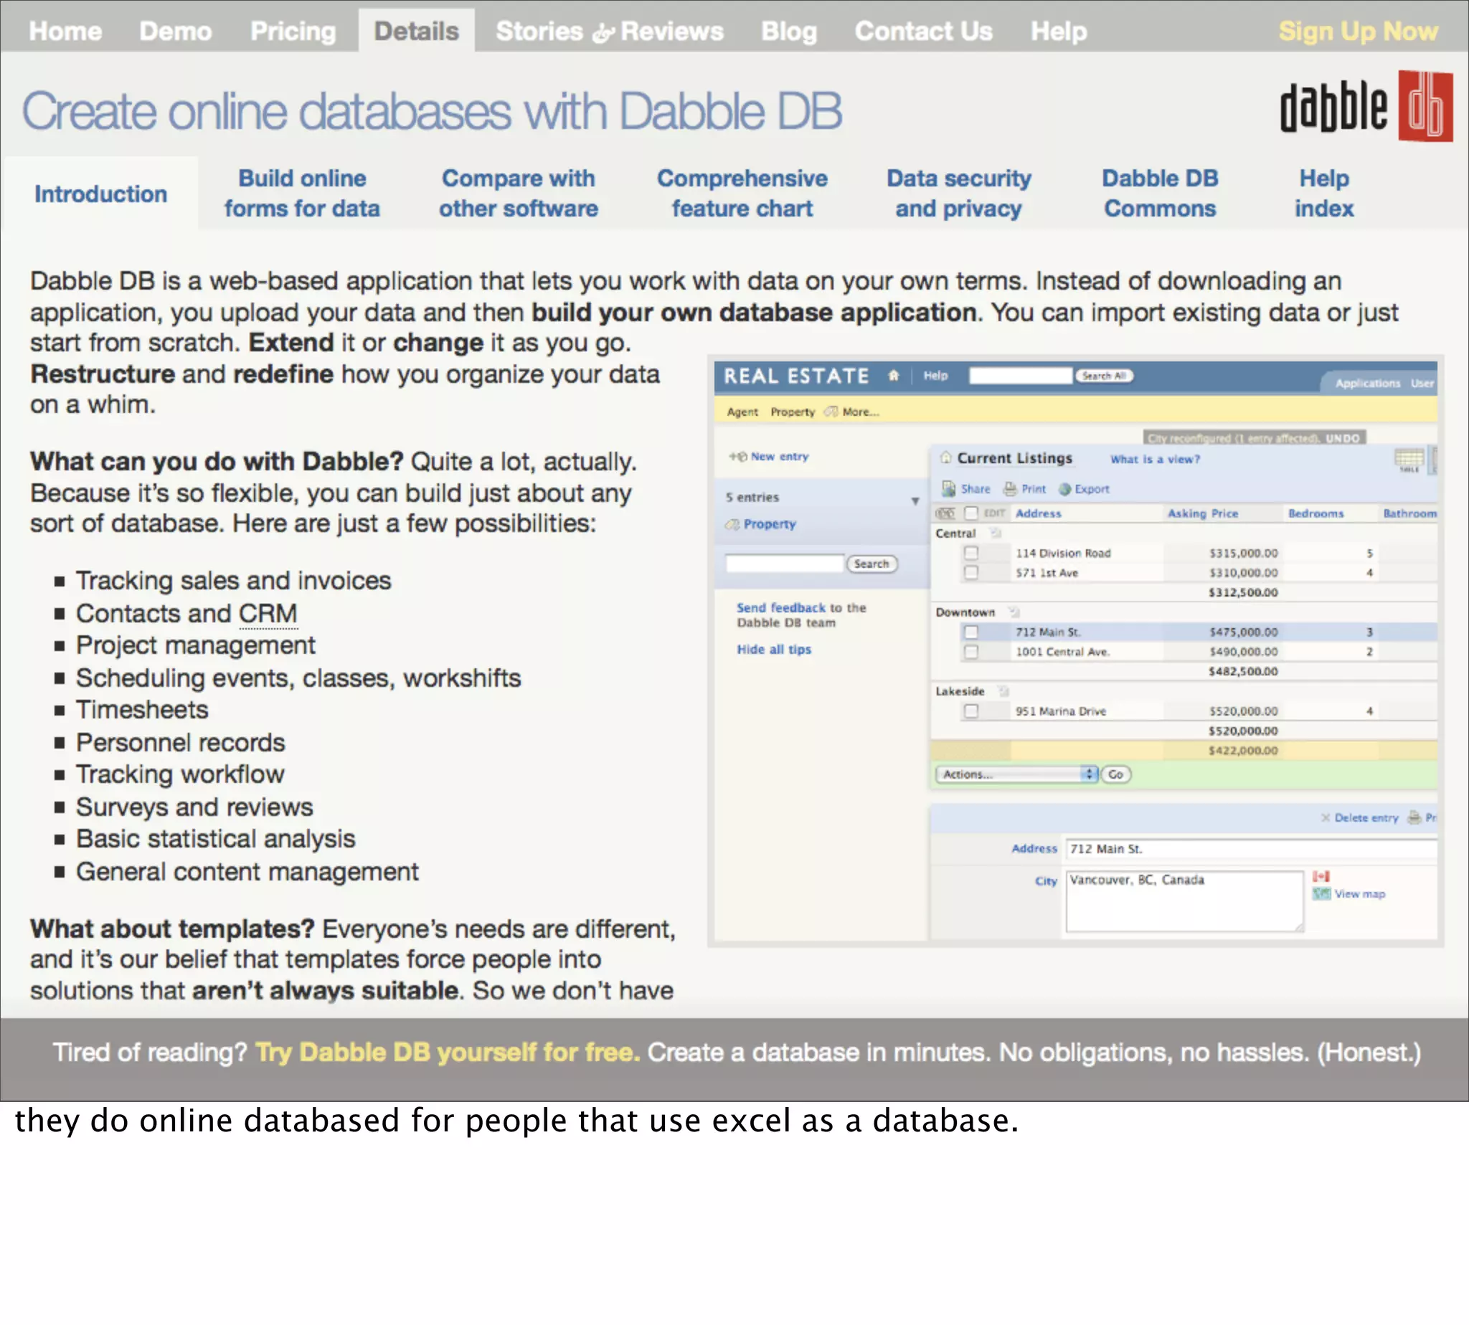
Task: Toggle the select-all checkbox in table header
Action: [x=970, y=513]
